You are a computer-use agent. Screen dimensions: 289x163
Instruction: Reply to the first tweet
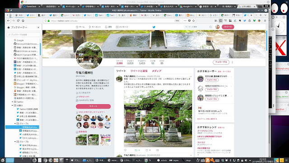126,150
